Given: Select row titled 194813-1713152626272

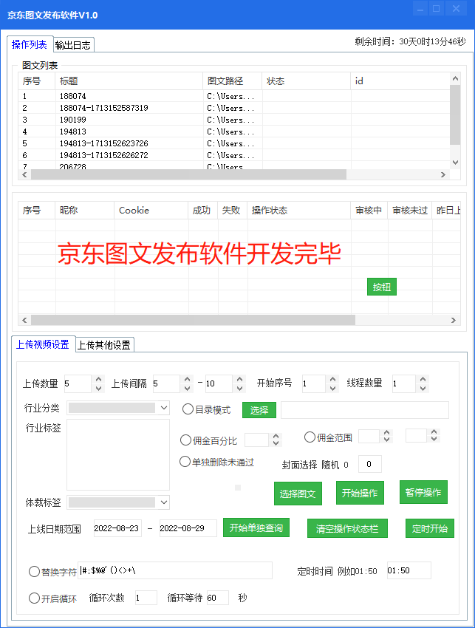Looking at the screenshot, I should 234,155.
